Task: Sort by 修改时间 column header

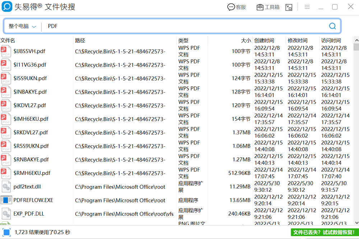Action: click(297, 40)
